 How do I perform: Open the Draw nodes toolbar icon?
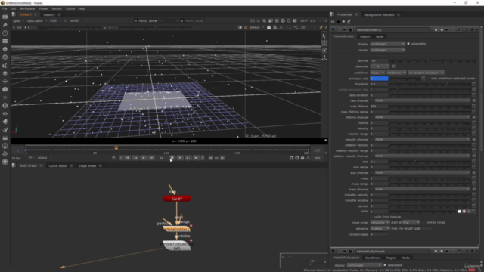5,25
